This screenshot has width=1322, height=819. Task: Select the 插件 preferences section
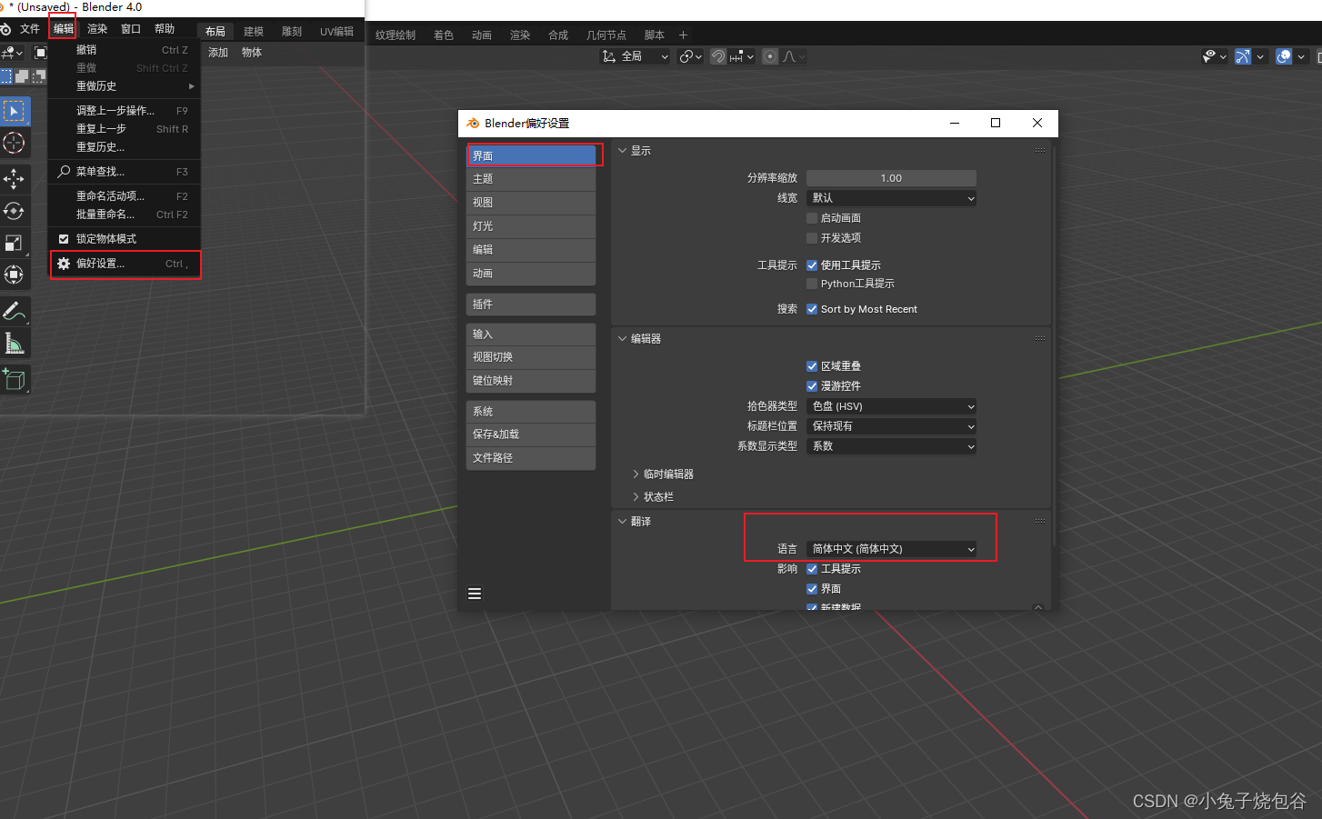tap(531, 305)
